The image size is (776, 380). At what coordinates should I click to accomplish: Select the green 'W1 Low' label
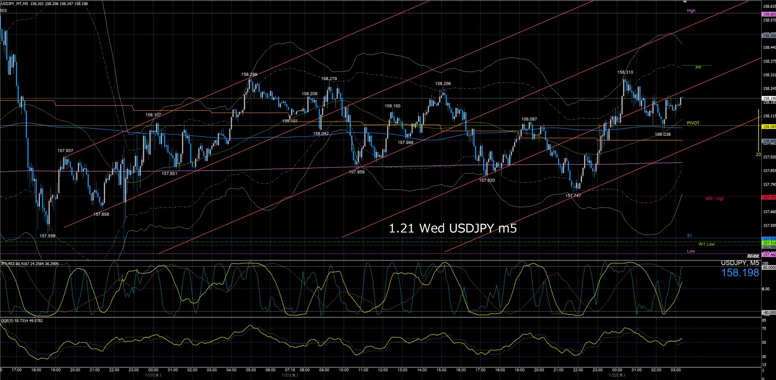click(706, 244)
